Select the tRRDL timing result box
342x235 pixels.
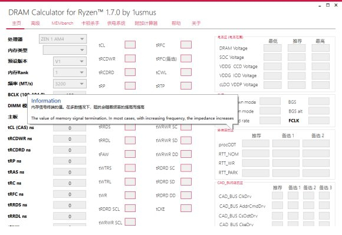[x=130, y=140]
